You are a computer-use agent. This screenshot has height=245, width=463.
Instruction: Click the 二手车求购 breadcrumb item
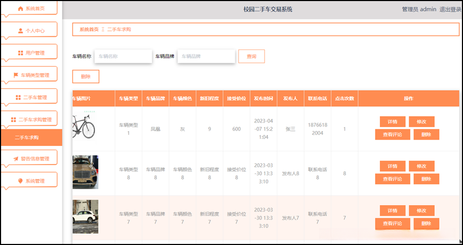pyautogui.click(x=119, y=29)
